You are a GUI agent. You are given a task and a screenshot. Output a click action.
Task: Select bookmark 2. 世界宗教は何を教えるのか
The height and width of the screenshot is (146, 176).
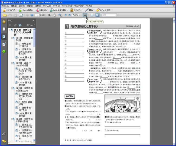coord(25,131)
